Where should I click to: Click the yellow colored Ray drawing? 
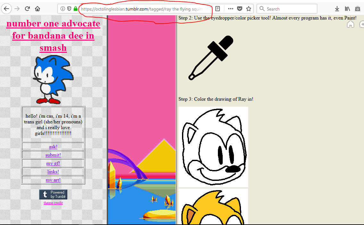click(x=213, y=206)
